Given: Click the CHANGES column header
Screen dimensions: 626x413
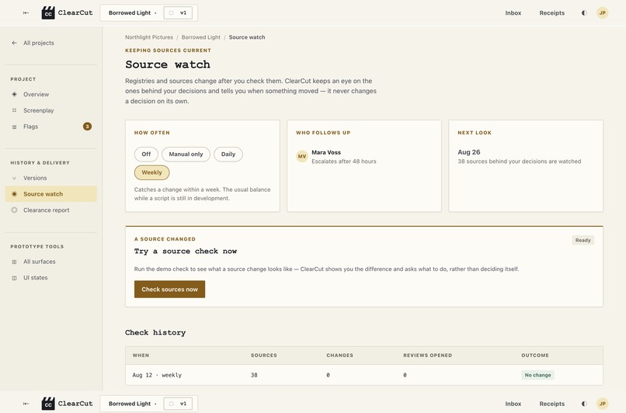Looking at the screenshot, I should click(339, 355).
